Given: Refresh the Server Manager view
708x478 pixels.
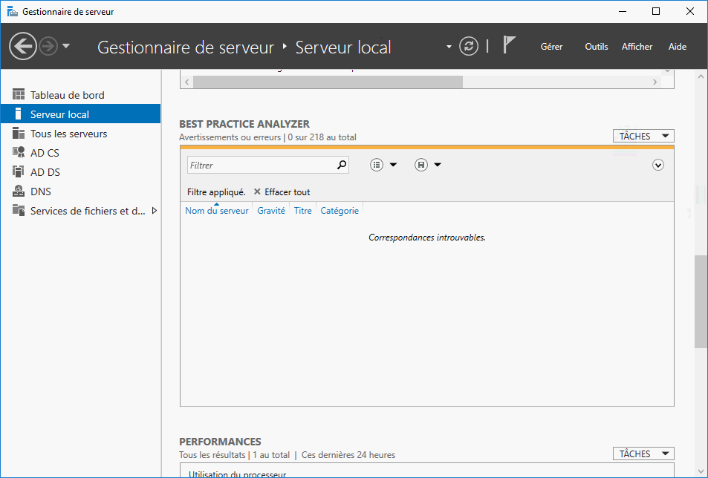Looking at the screenshot, I should [469, 46].
